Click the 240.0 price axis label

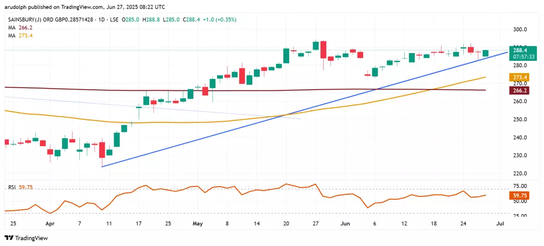[x=520, y=138]
